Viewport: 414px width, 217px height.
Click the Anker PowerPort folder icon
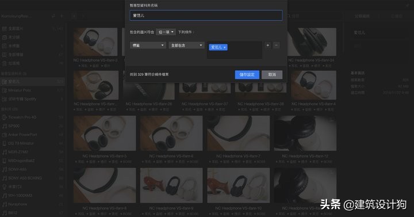(4, 135)
